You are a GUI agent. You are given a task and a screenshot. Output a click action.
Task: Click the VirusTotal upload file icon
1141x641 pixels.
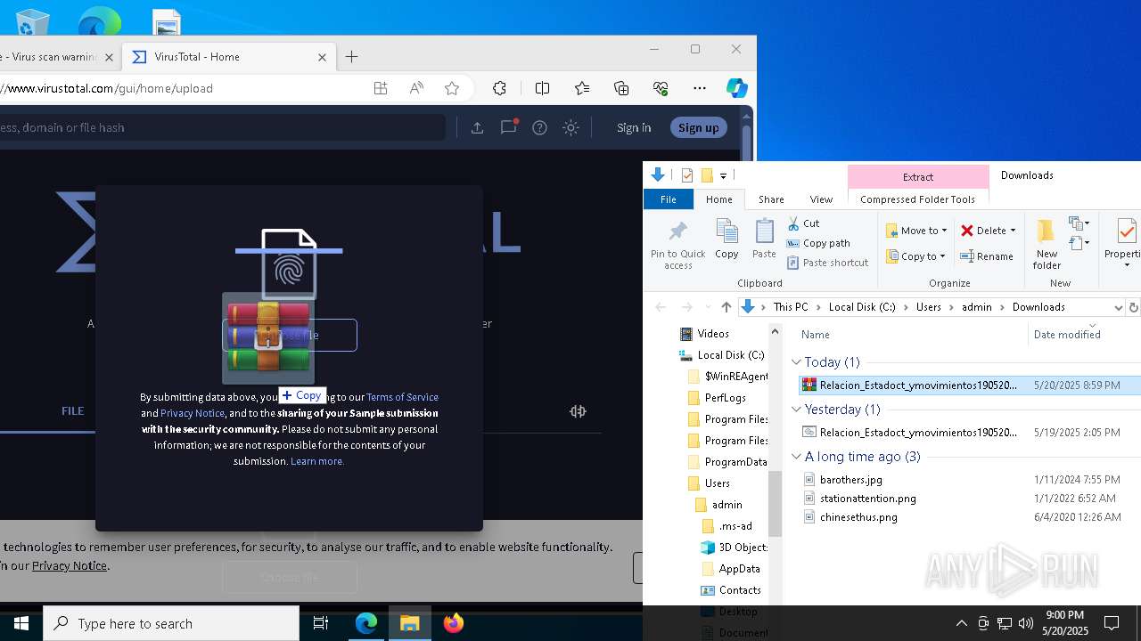(x=477, y=127)
